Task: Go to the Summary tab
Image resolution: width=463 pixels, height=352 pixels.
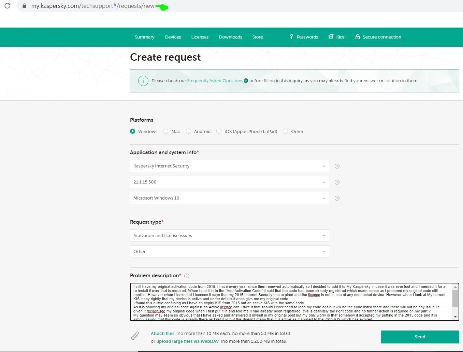Action: 145,37
